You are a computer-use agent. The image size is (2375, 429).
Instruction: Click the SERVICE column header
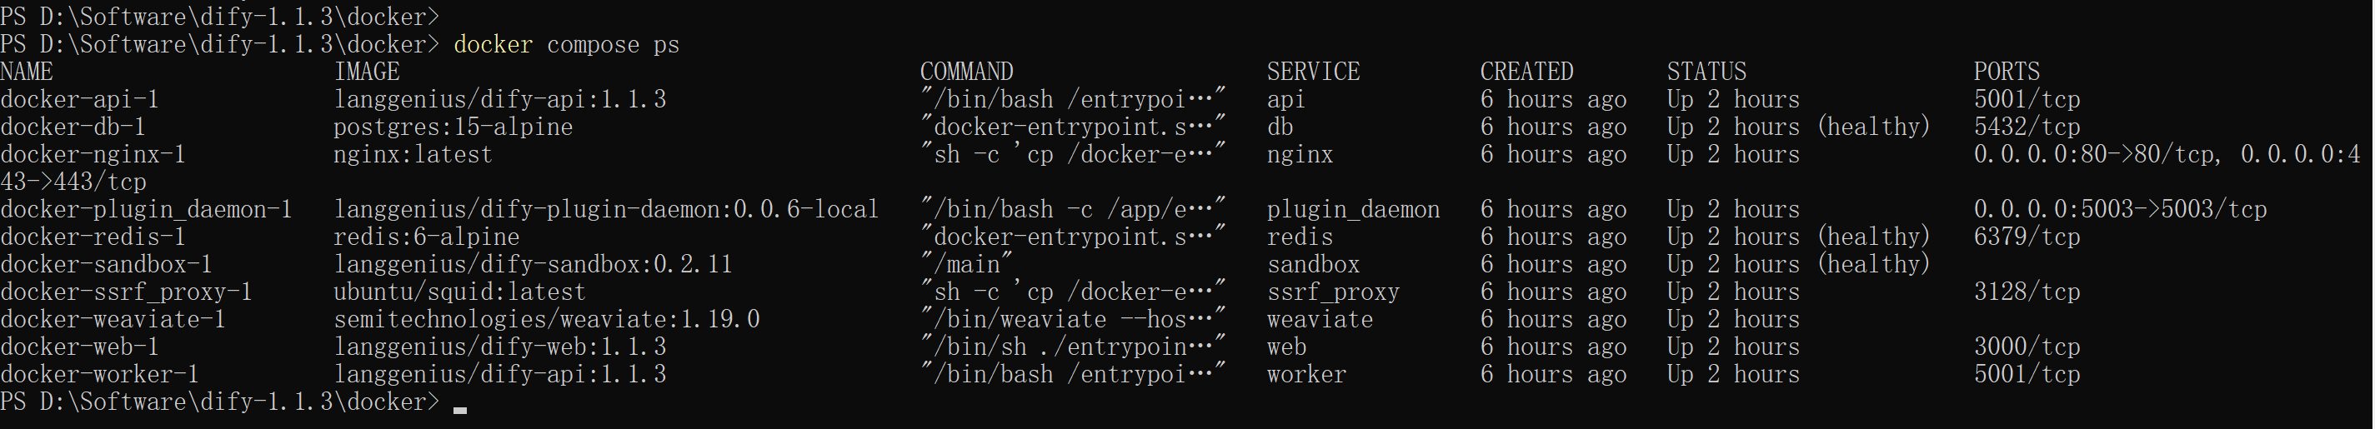click(1313, 72)
